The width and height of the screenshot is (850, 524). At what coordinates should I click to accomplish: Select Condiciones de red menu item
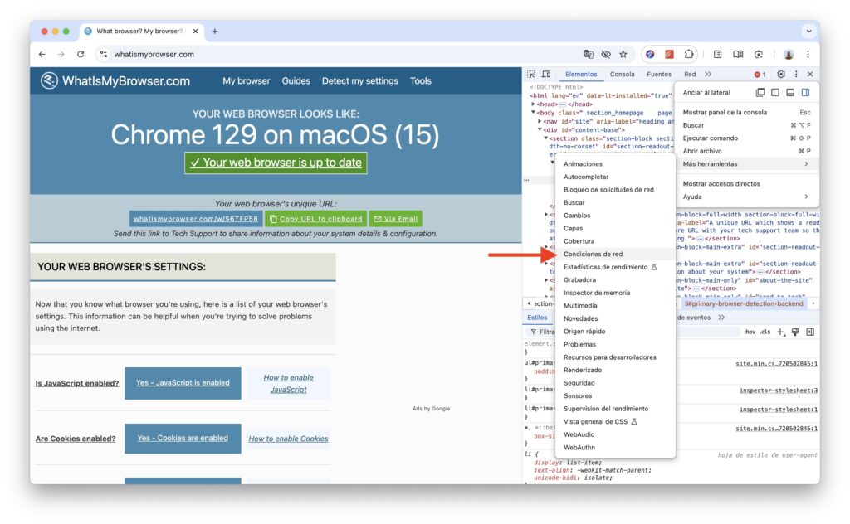(x=615, y=254)
